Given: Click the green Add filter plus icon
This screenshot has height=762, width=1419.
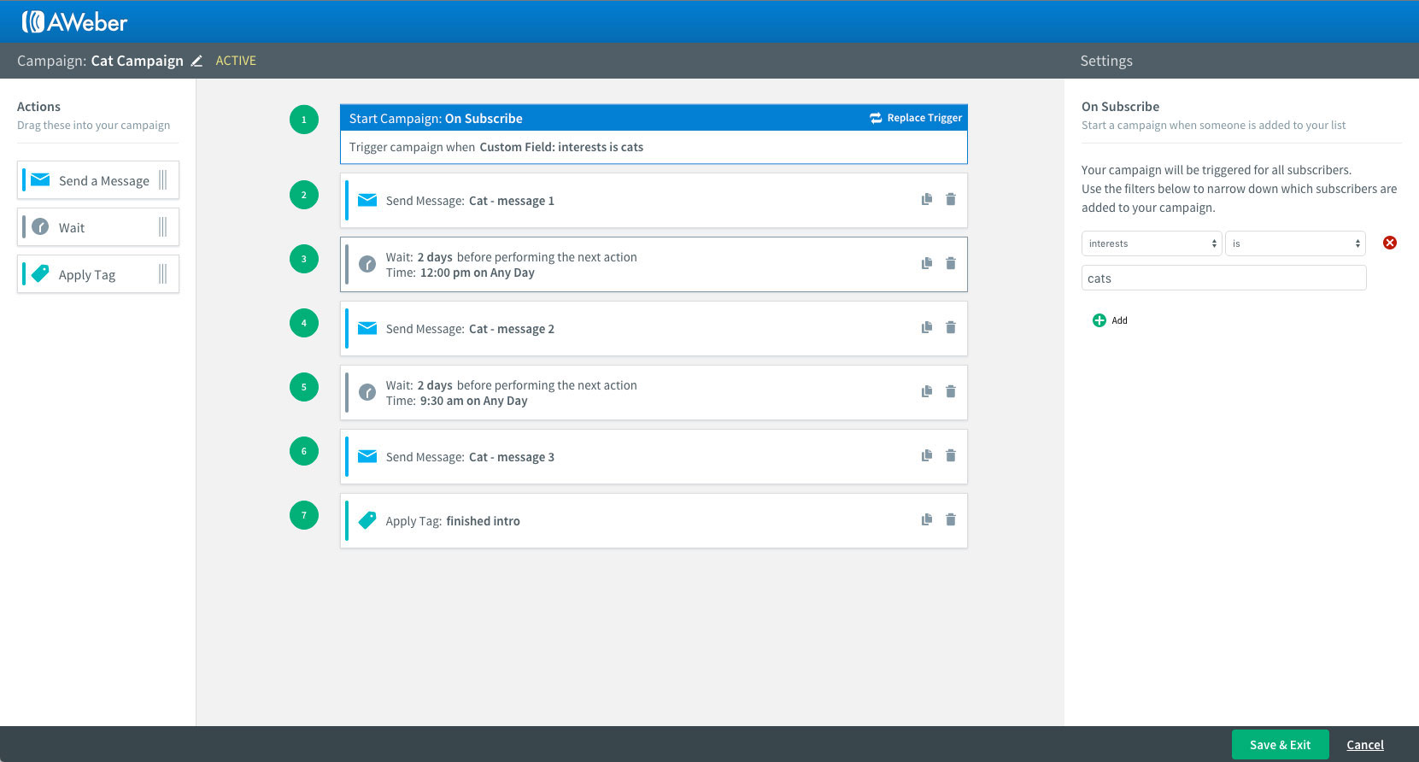Looking at the screenshot, I should 1099,320.
